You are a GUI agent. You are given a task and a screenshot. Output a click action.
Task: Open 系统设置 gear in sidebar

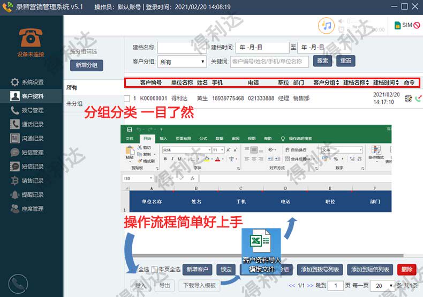point(27,82)
